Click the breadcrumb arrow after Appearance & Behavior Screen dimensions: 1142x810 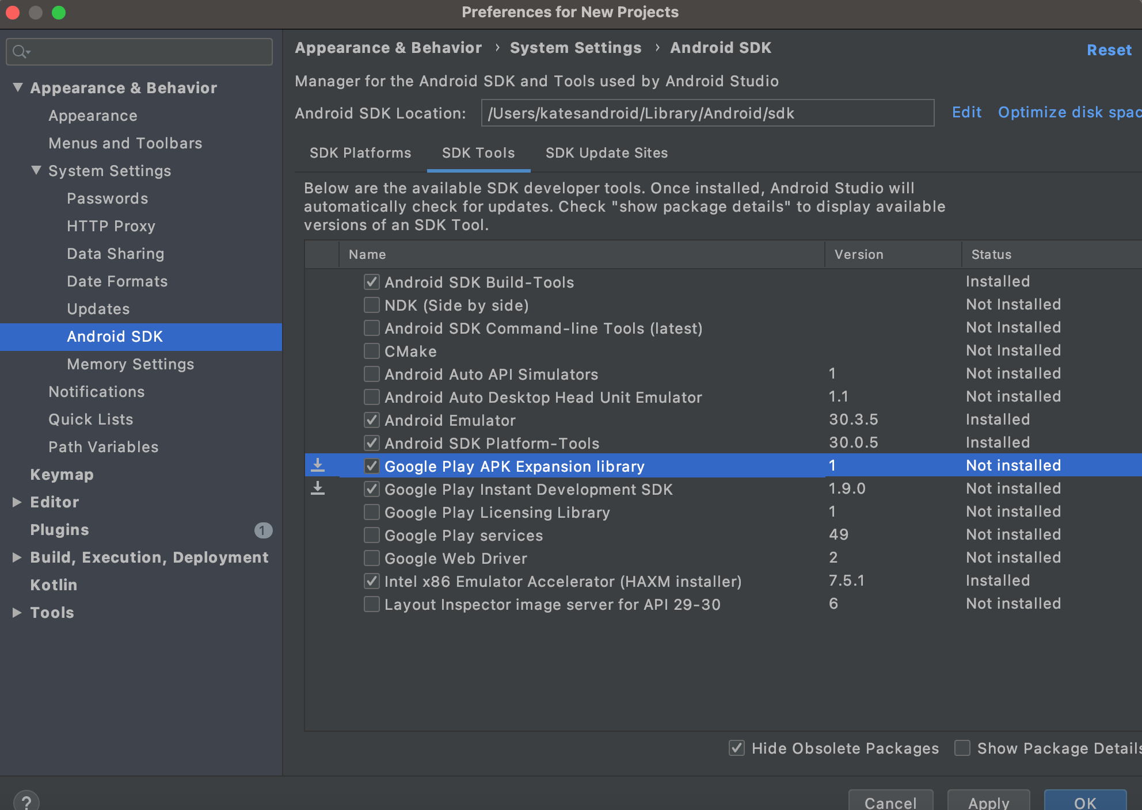(497, 48)
